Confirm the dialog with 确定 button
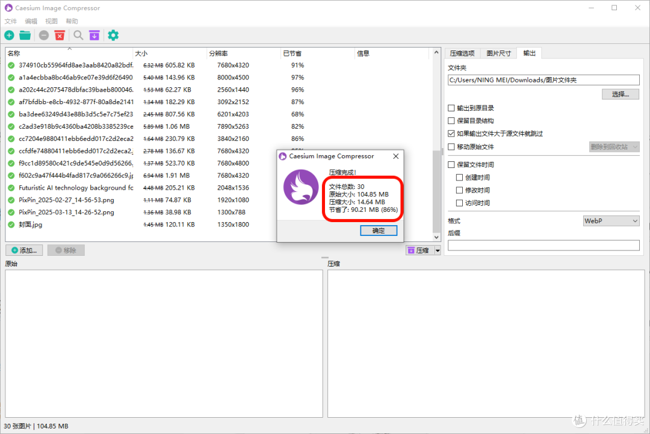The height and width of the screenshot is (434, 650). coord(379,231)
